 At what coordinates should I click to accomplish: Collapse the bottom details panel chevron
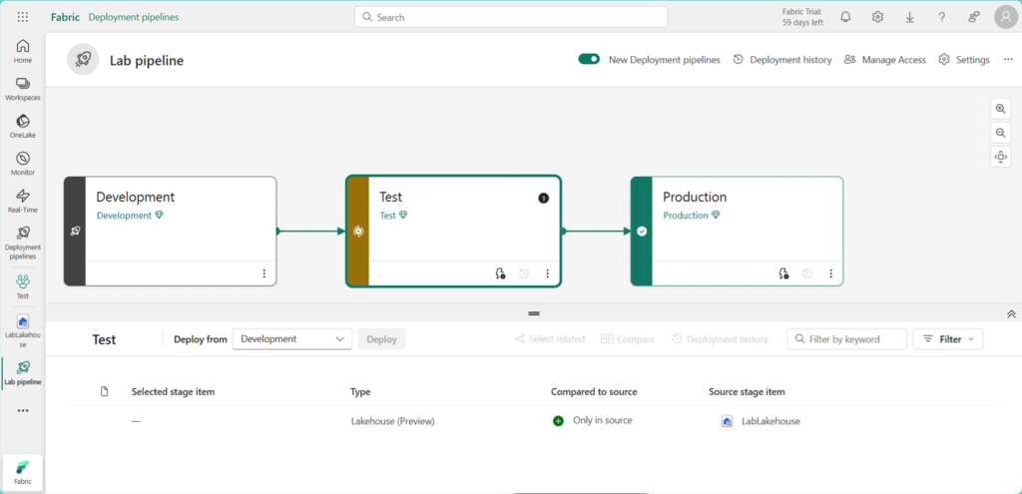(x=1011, y=313)
